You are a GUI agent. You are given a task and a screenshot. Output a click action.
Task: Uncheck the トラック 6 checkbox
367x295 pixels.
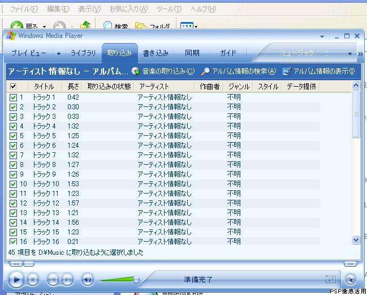pos(13,146)
